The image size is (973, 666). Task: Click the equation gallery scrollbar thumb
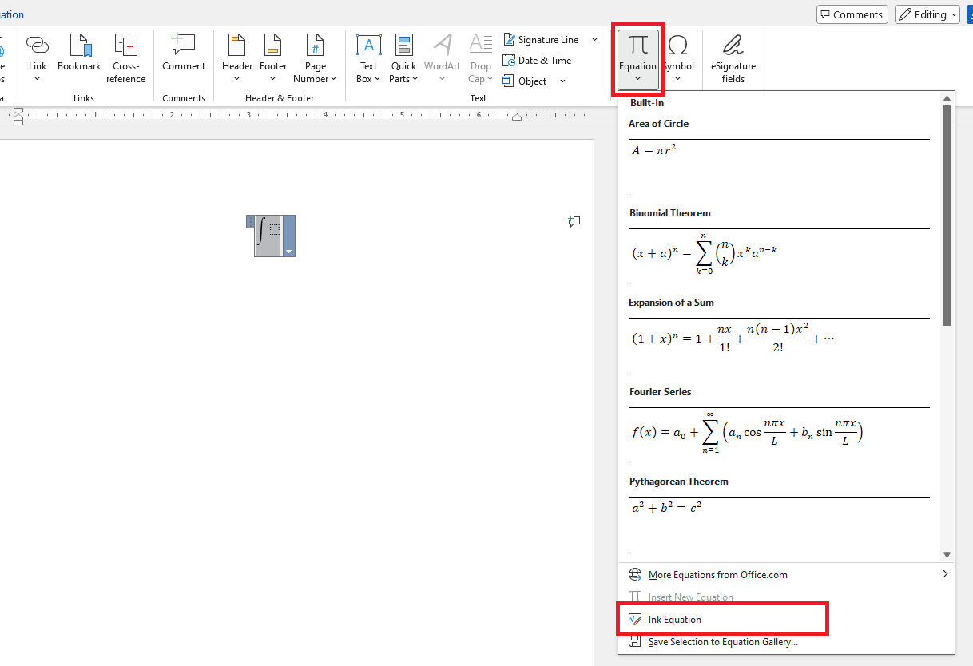point(947,216)
